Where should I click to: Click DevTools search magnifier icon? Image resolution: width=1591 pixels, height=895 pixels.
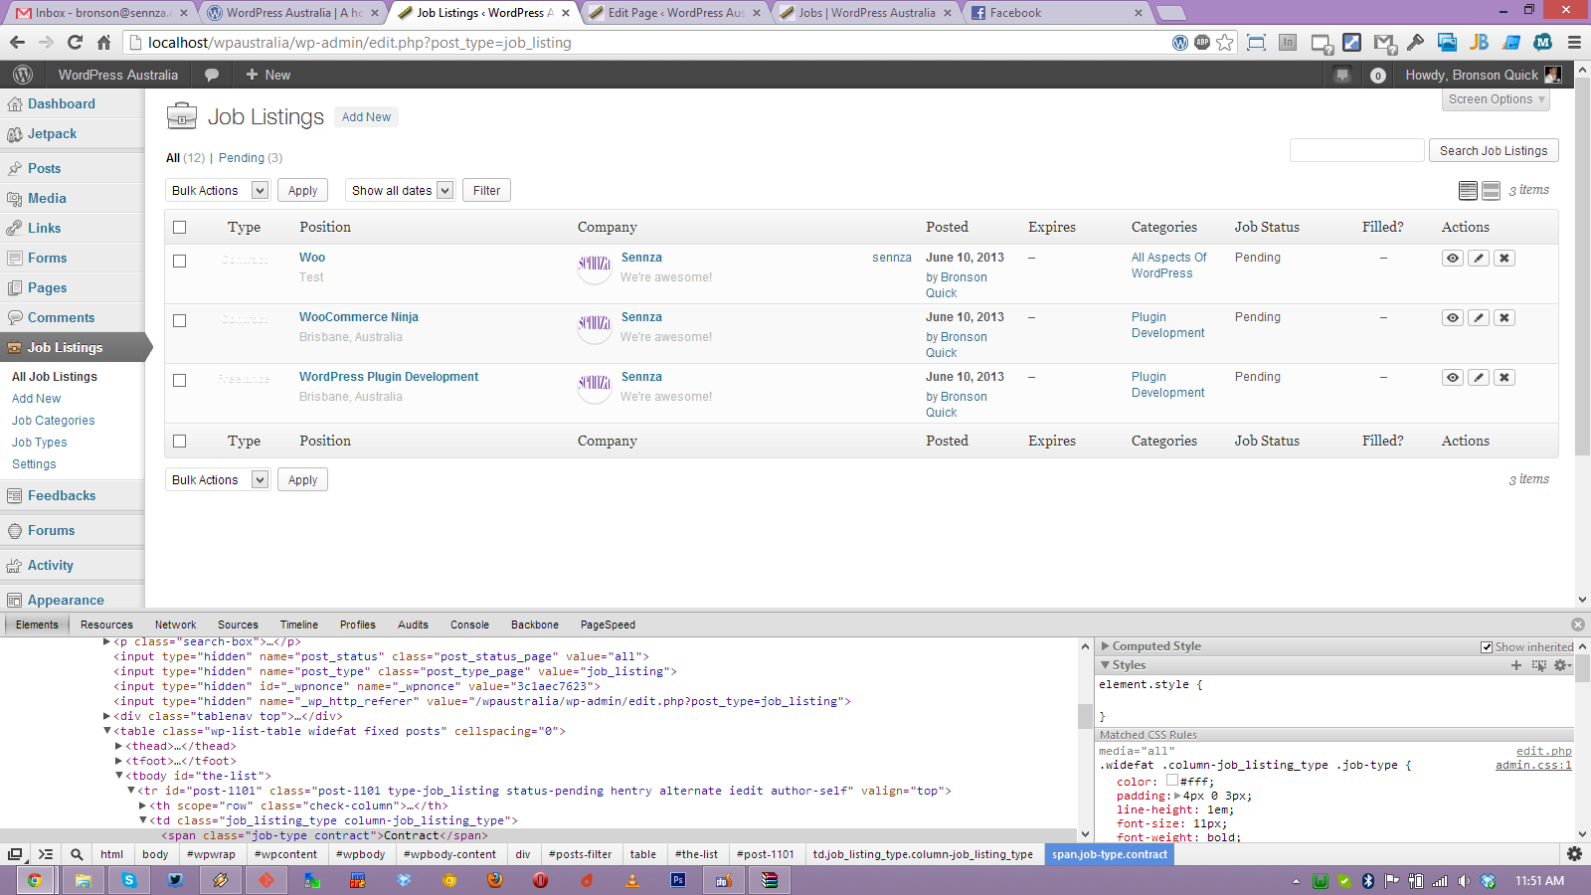click(77, 854)
